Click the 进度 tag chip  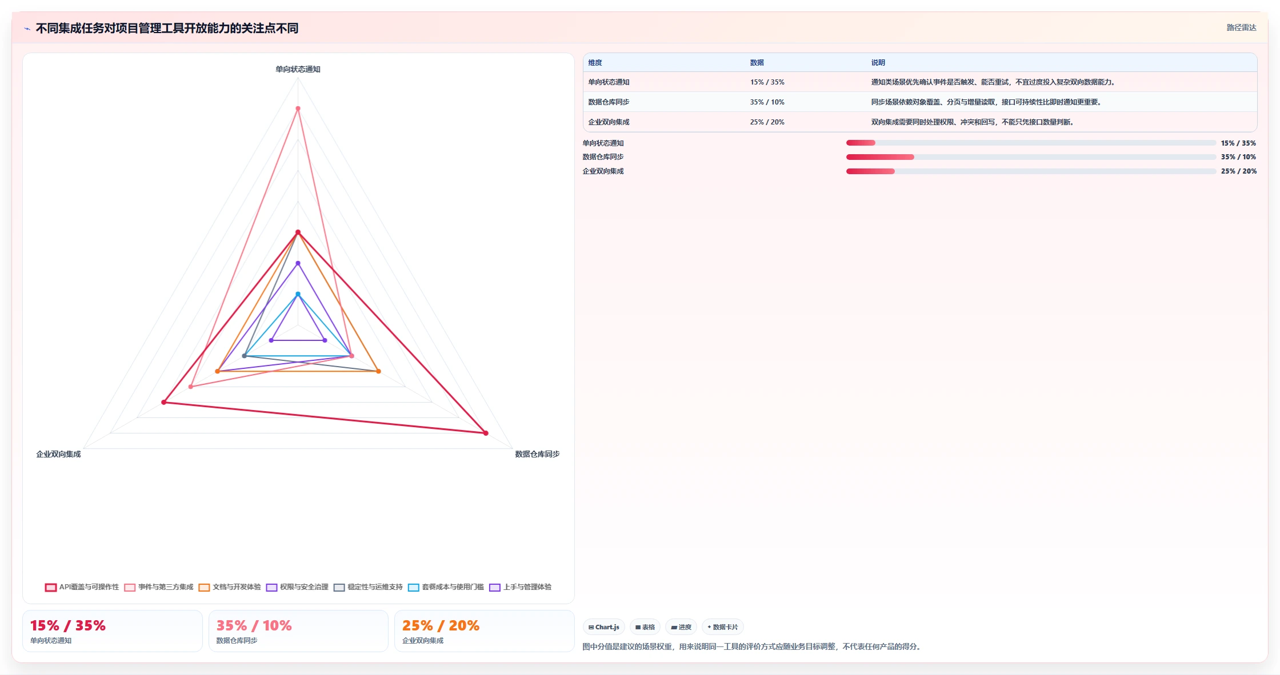click(x=681, y=627)
